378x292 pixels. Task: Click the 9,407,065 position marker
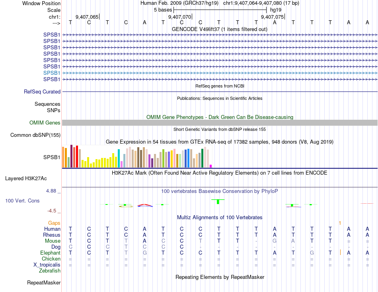click(87, 17)
